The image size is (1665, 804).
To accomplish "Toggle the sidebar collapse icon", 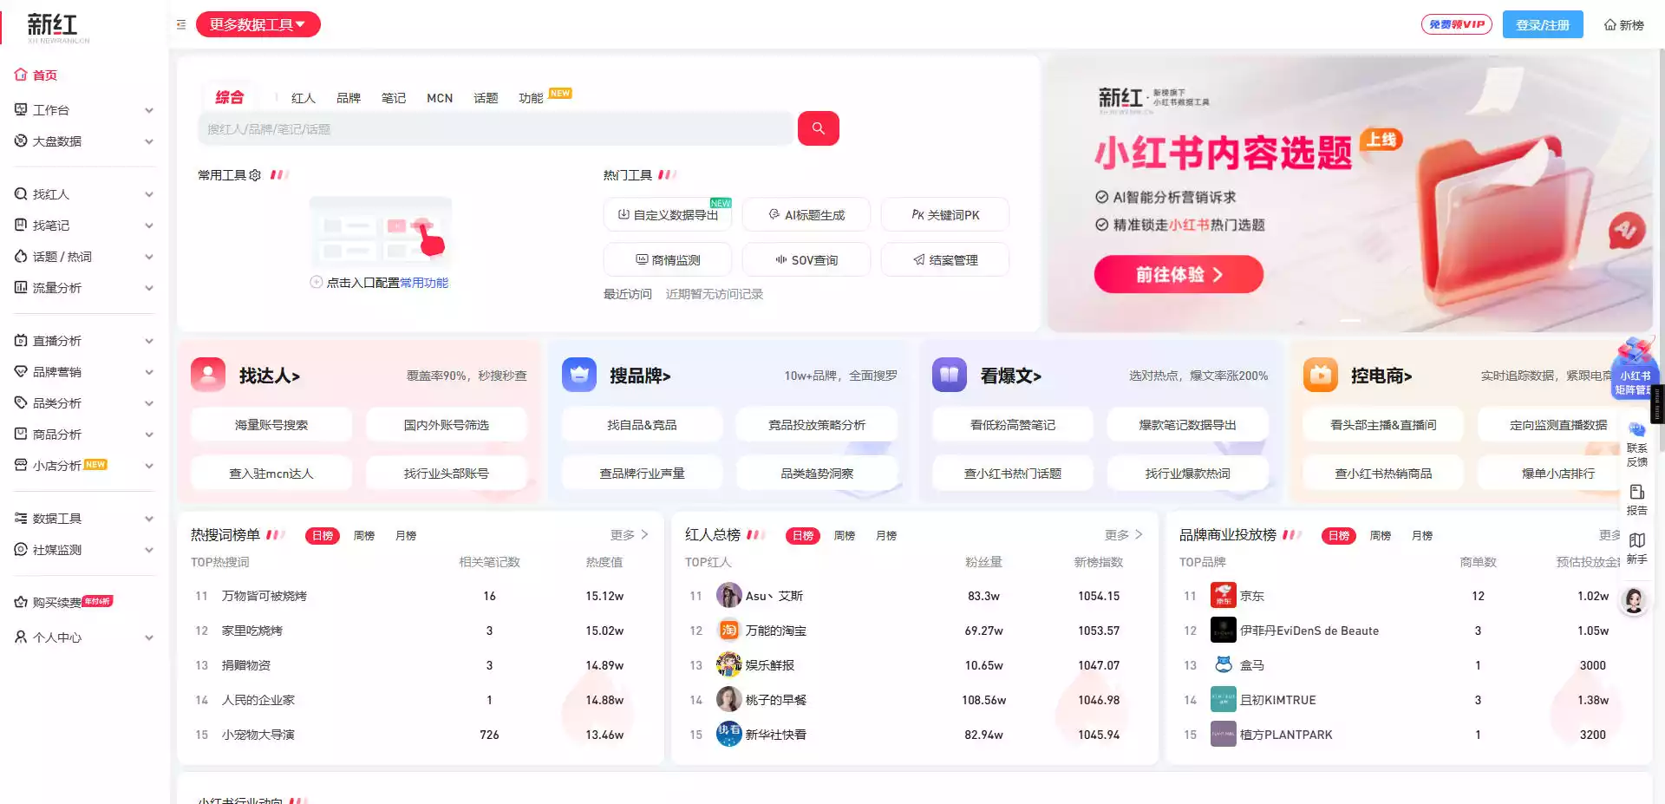I will click(181, 24).
